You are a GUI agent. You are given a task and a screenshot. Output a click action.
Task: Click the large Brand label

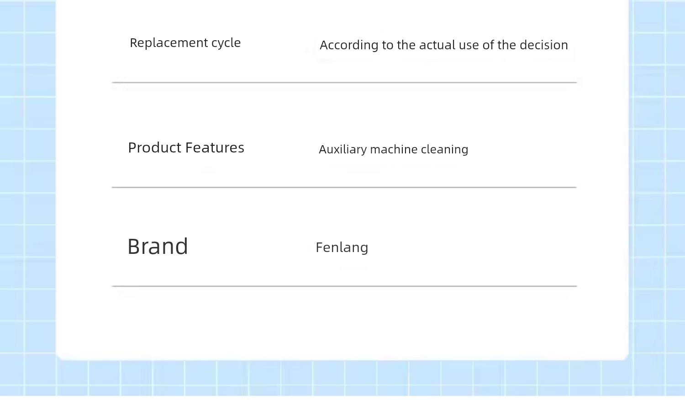[158, 247]
